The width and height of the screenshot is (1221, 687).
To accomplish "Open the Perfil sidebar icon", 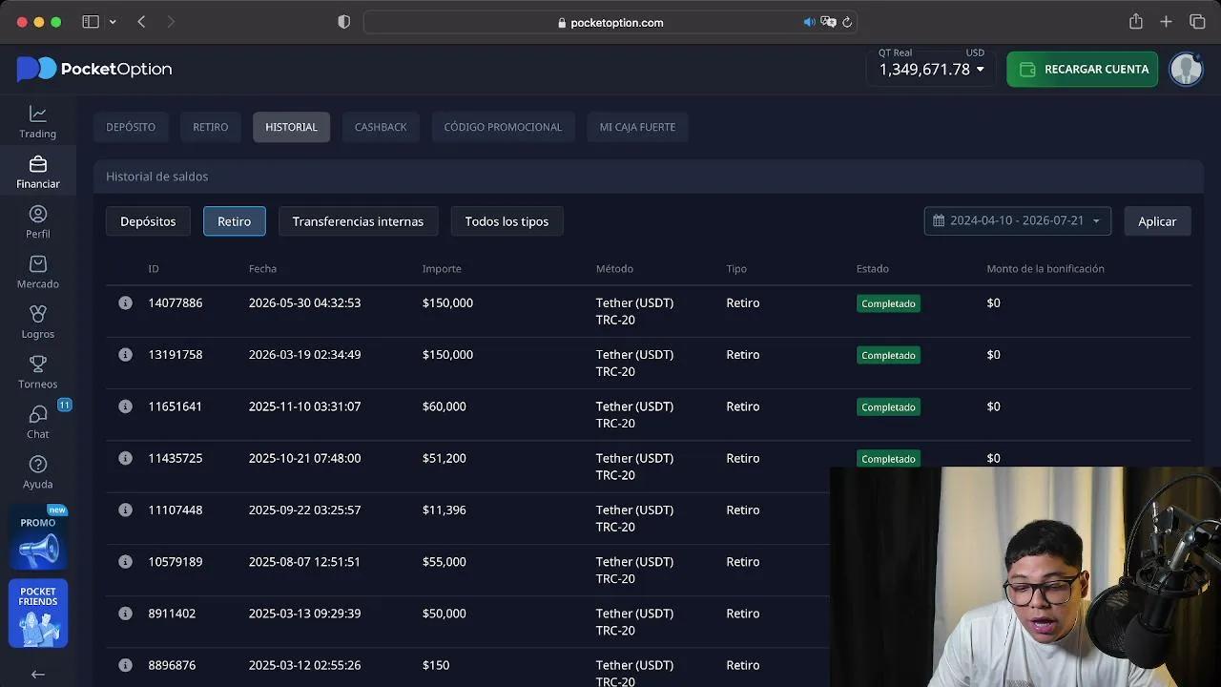I will 37,222.
